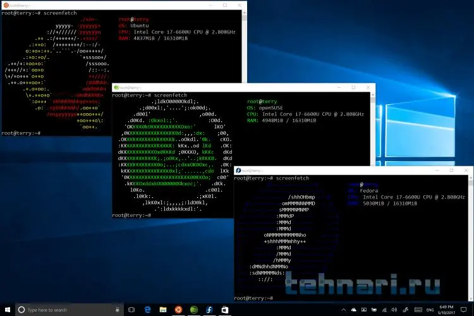Viewport: 474px width, 316px height.
Task: Click the Fedora window scrollbar down arrow
Action: pyautogui.click(x=471, y=299)
